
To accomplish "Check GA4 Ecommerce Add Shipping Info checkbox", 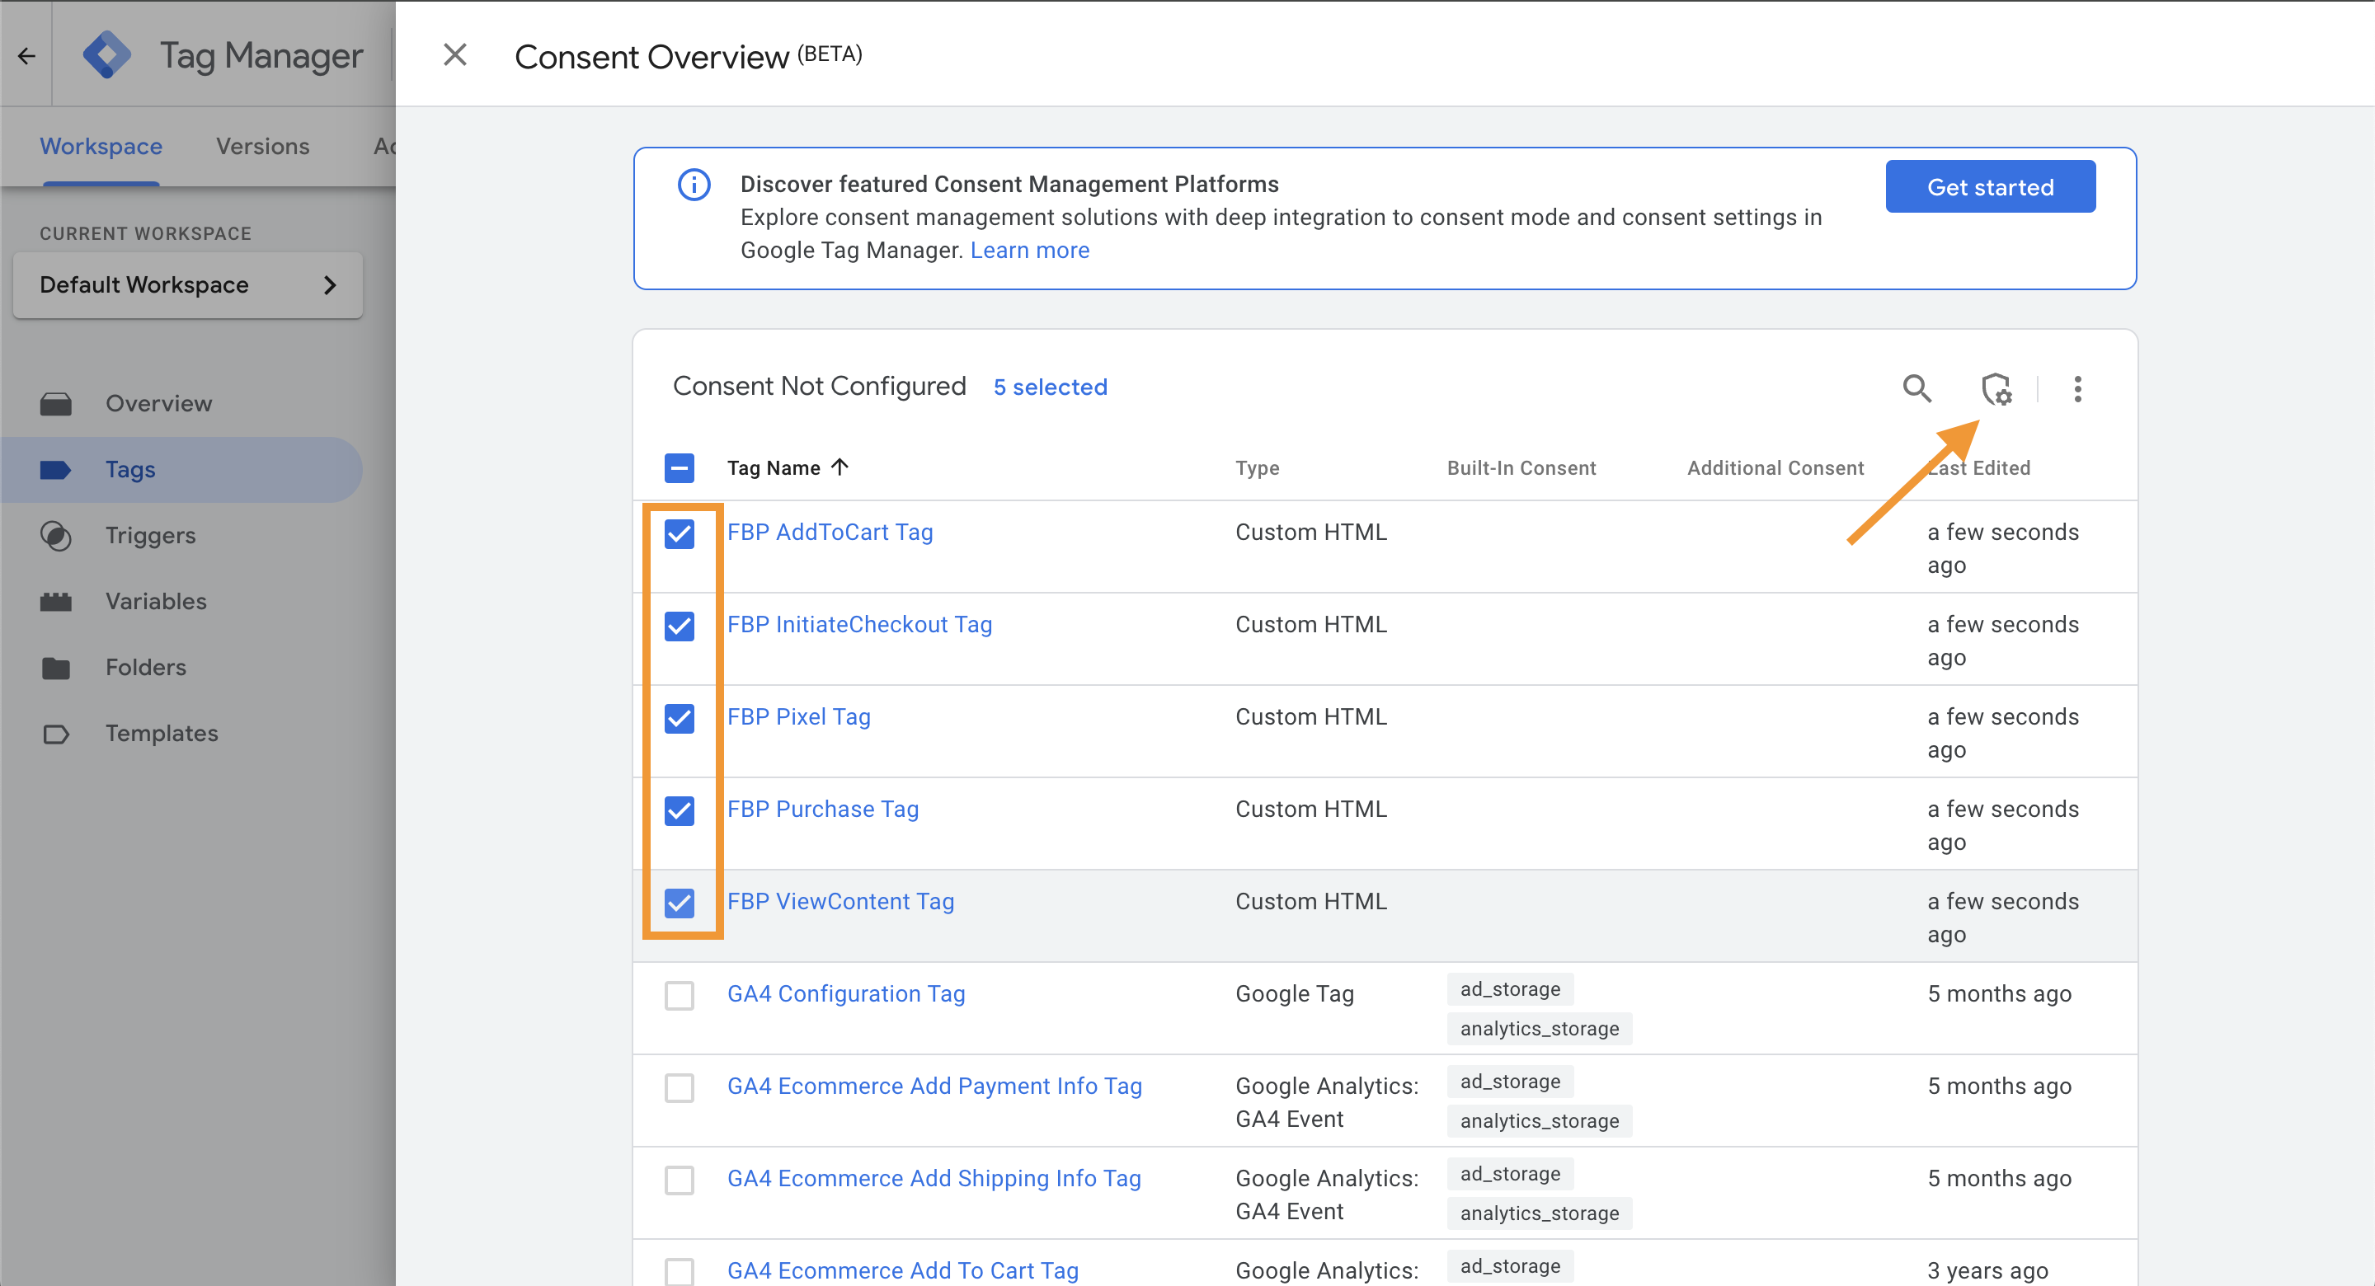I will [680, 1179].
